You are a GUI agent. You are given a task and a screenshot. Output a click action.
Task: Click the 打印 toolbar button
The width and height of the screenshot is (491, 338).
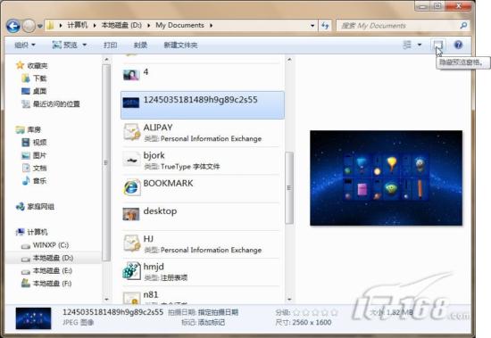[x=110, y=45]
